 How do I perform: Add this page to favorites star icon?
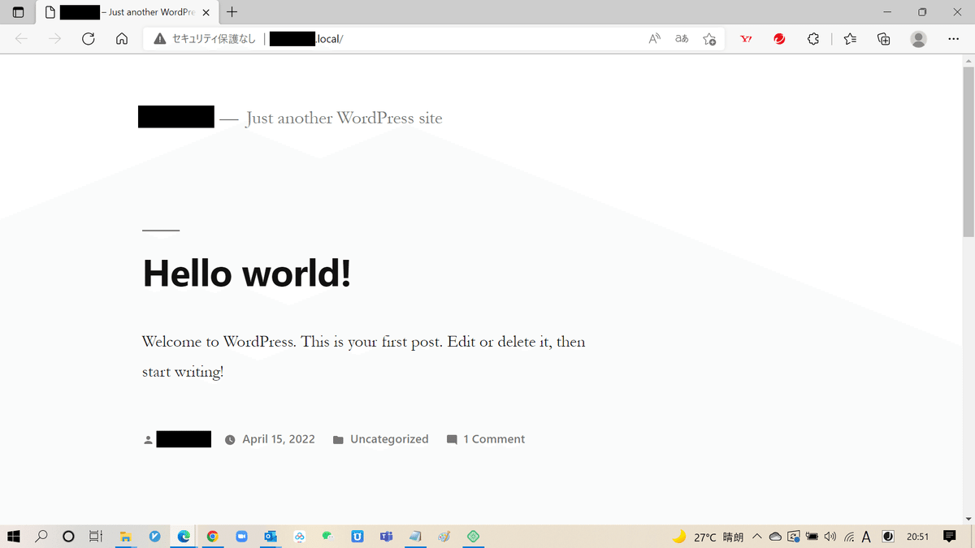tap(709, 38)
